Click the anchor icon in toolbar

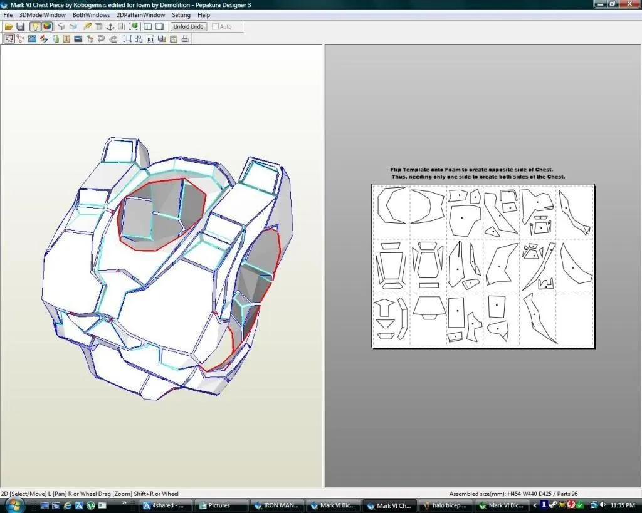tap(110, 27)
